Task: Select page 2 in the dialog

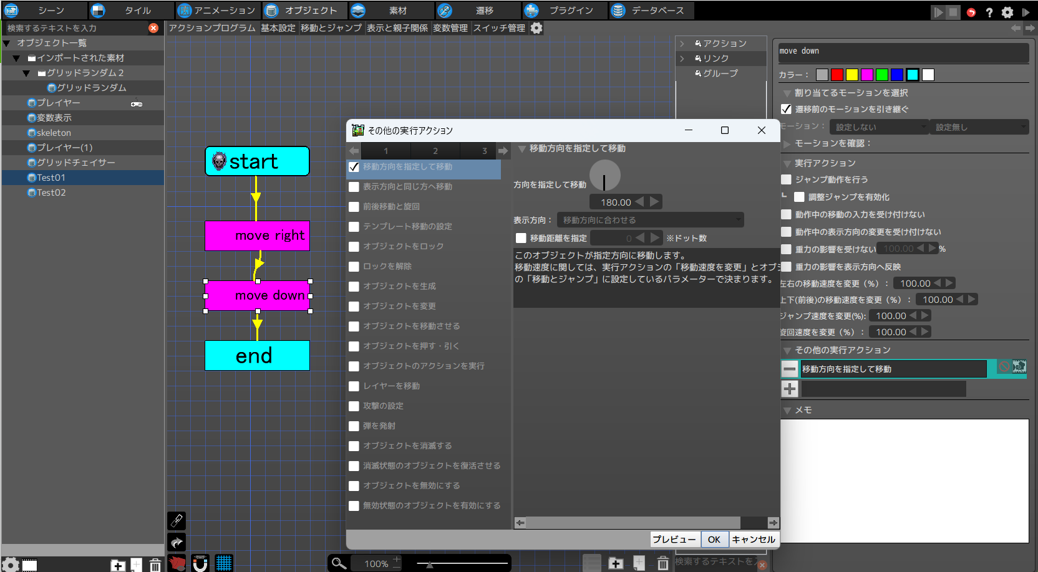Action: 435,151
